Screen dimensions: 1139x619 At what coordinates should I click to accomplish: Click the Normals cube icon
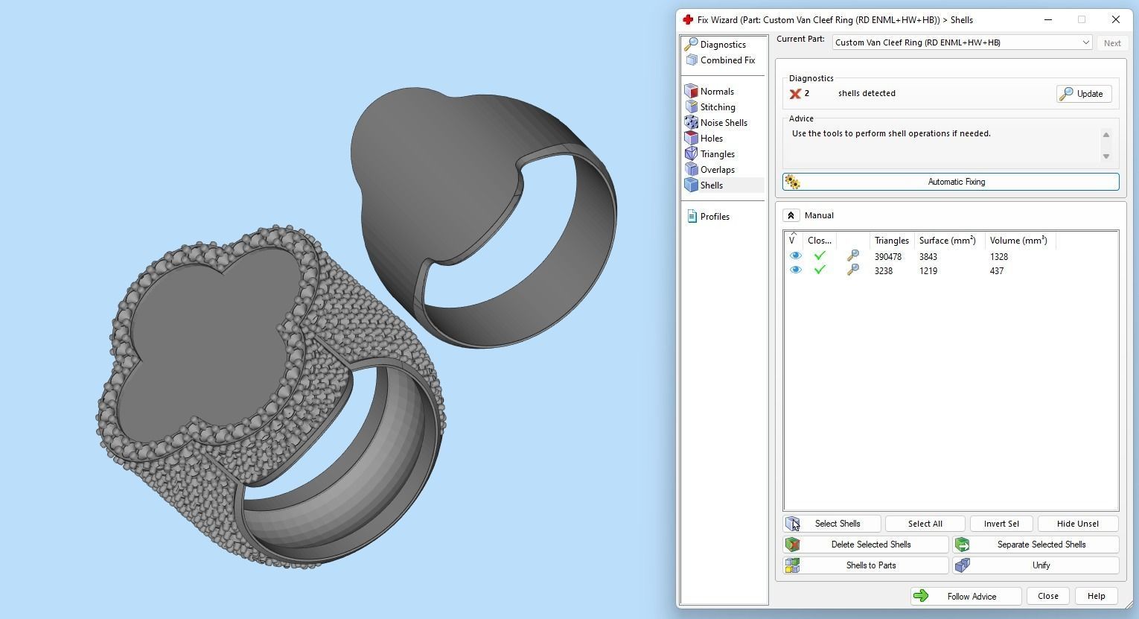click(x=691, y=92)
